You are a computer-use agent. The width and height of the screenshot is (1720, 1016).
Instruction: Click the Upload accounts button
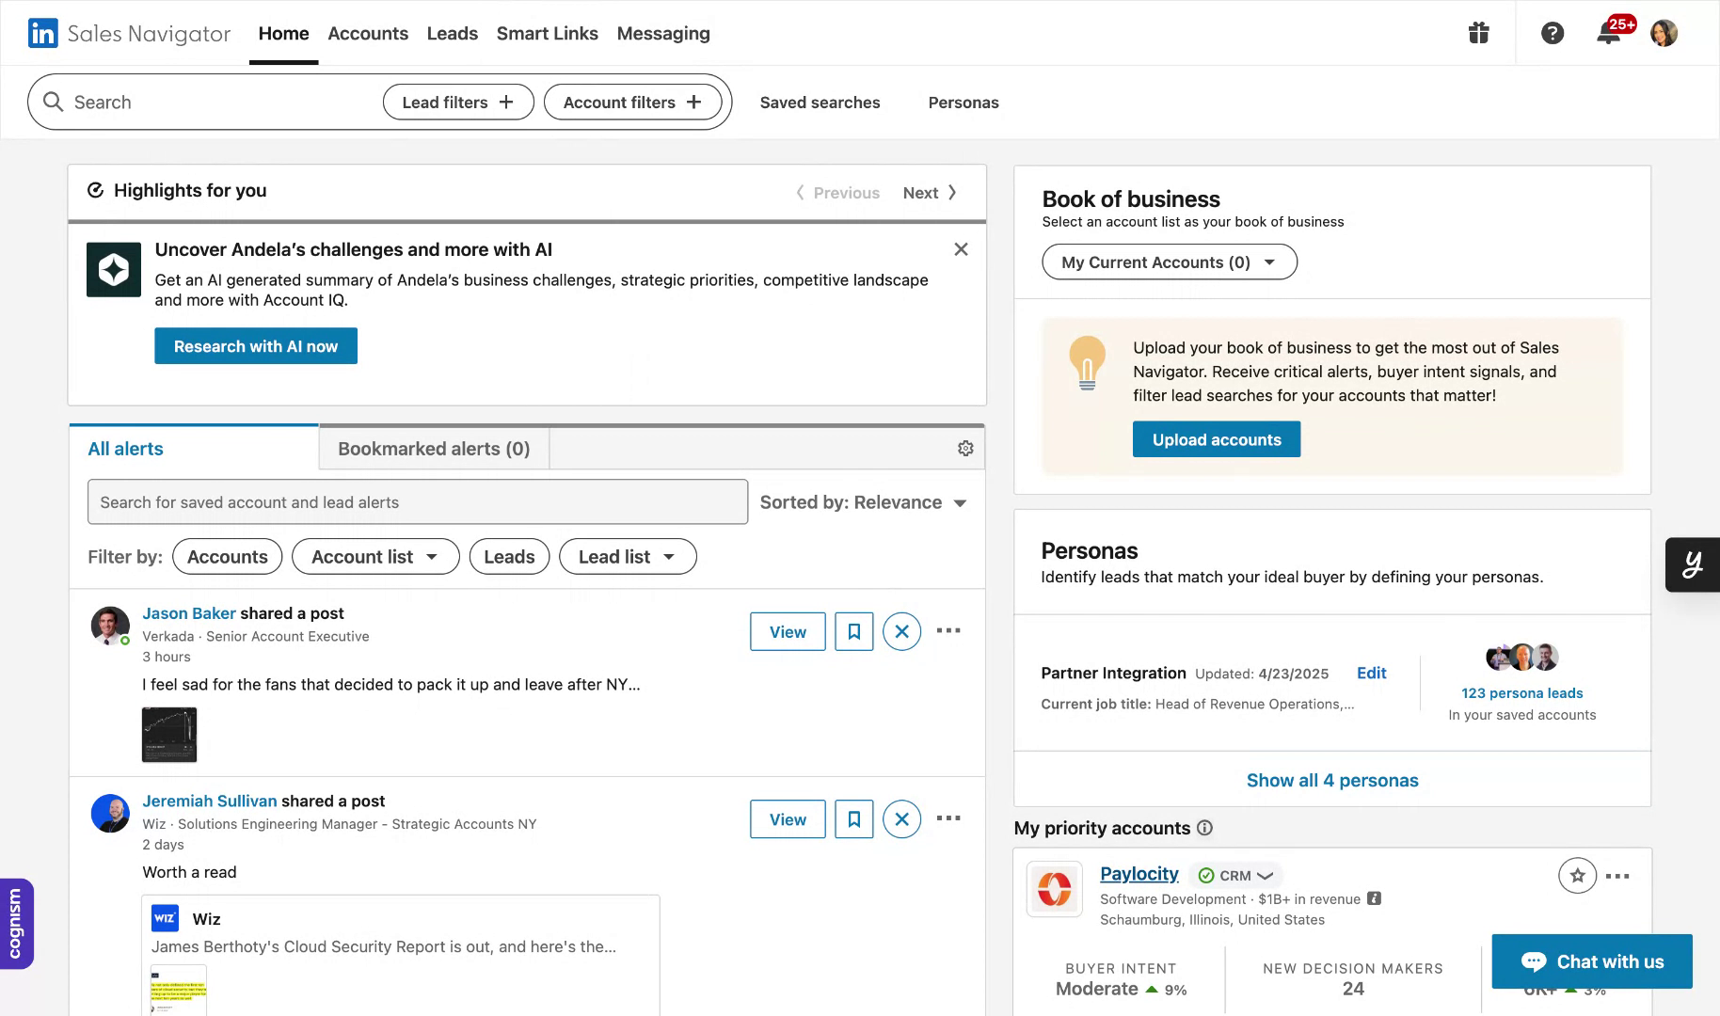coord(1216,439)
